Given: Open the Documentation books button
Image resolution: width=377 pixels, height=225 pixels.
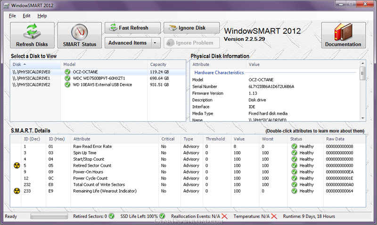Looking at the screenshot, I should coord(344,35).
